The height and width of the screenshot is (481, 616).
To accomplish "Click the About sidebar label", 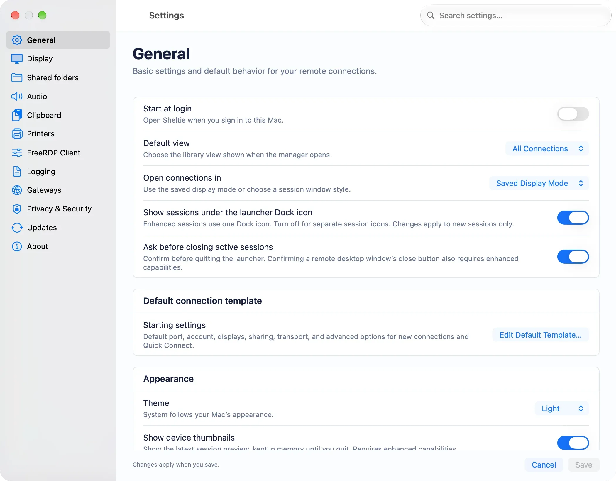I will (38, 246).
